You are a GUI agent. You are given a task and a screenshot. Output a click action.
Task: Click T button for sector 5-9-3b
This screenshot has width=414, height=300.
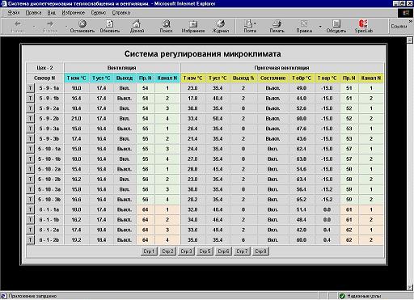pos(31,139)
